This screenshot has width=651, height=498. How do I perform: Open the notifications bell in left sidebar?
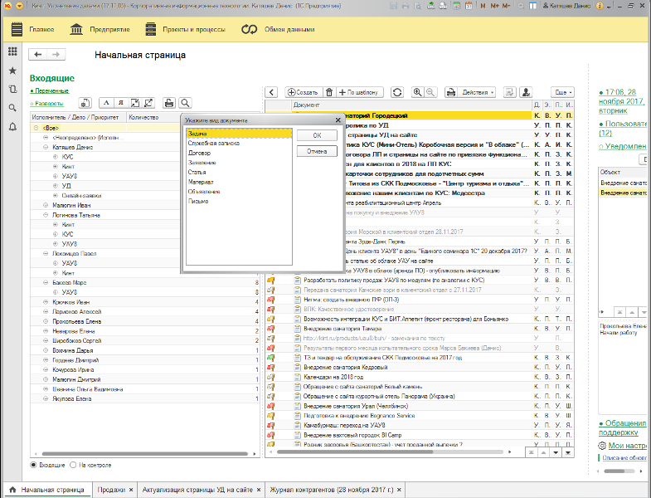pos(12,127)
